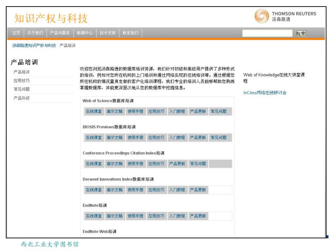This screenshot has height=251, width=335.
Task: Open 演示文稿 under Derwent Innovations Index
Action: click(x=115, y=190)
